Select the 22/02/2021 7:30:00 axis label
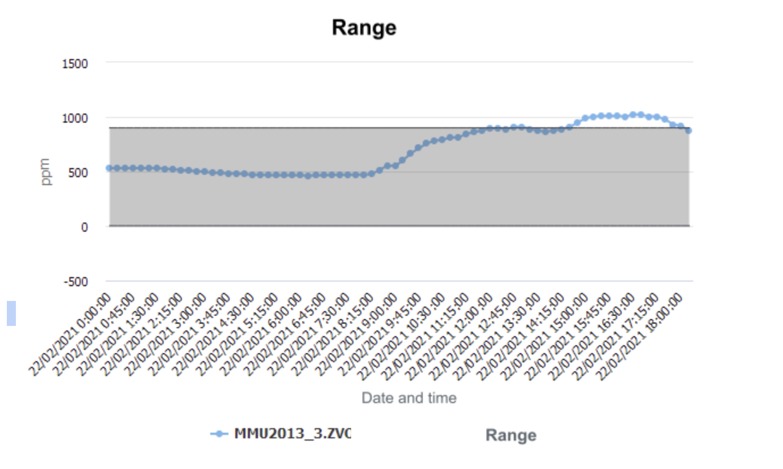Image resolution: width=783 pixels, height=469 pixels. (x=309, y=334)
